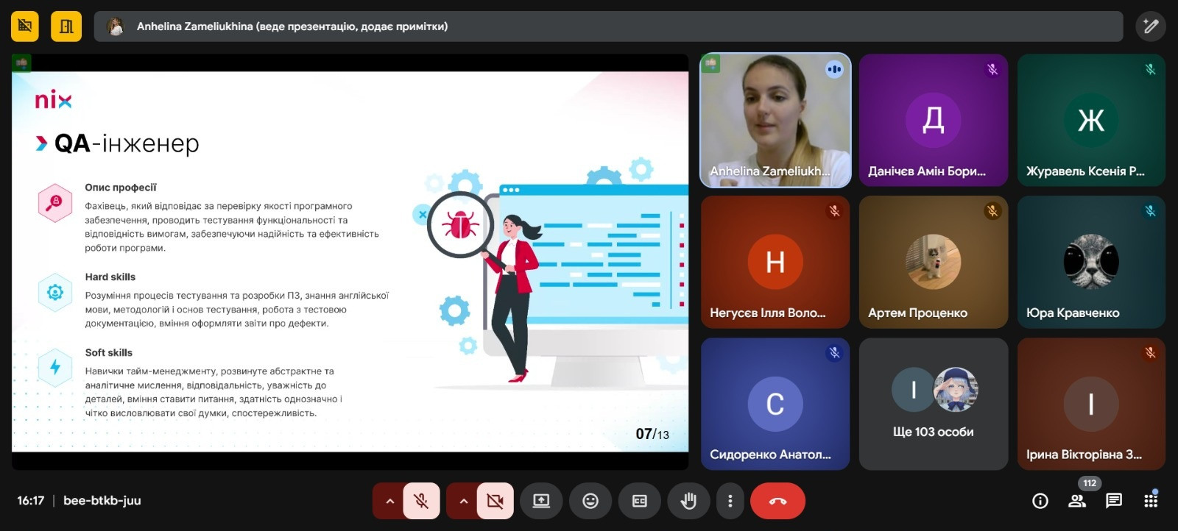Turn on the camera
The image size is (1178, 531).
coord(495,501)
